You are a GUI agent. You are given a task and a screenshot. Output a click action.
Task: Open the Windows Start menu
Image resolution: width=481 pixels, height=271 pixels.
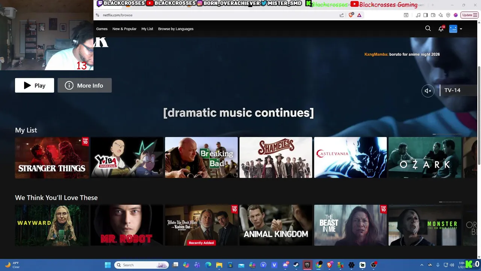point(107,265)
